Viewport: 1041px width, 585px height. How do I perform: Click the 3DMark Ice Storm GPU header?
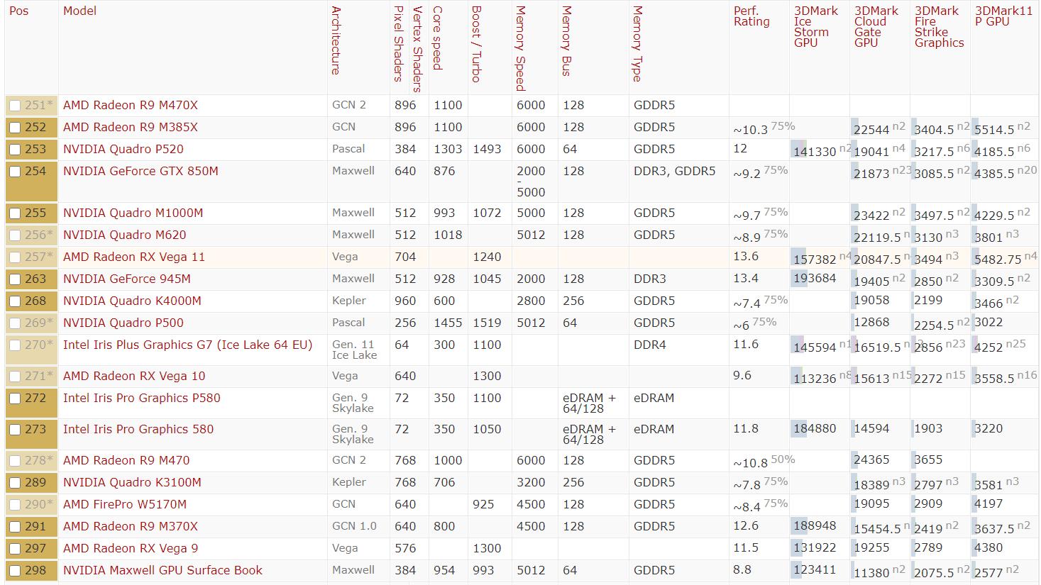click(x=816, y=27)
